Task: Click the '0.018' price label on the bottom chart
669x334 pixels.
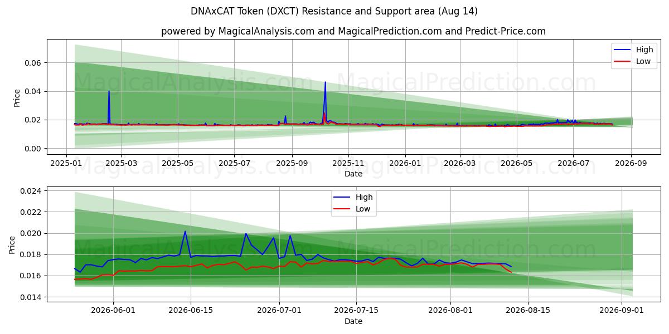Action: point(32,255)
